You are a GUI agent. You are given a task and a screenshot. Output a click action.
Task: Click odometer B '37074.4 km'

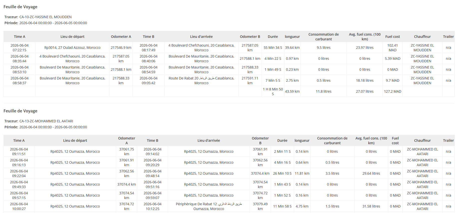coord(260,173)
